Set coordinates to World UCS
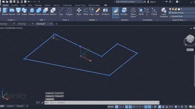The height and width of the screenshot is (109, 195). tap(141, 12)
